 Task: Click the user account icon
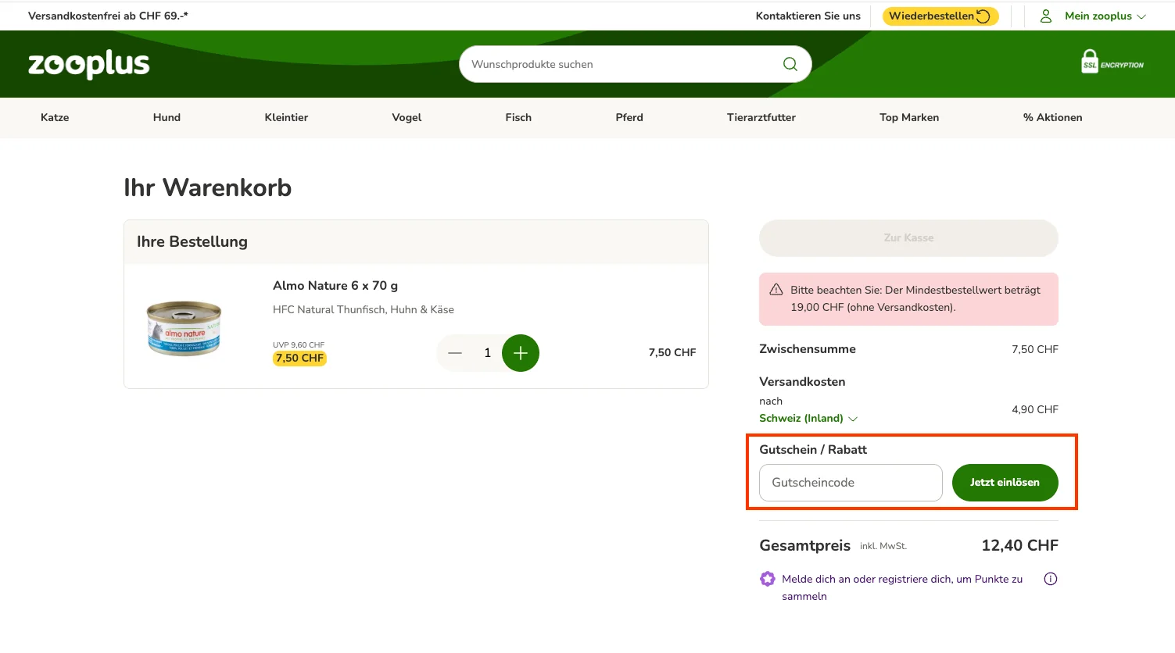(1045, 16)
